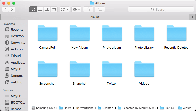Click Exported by MobiMover in path bar
The width and height of the screenshot is (196, 111).
[x=137, y=108]
